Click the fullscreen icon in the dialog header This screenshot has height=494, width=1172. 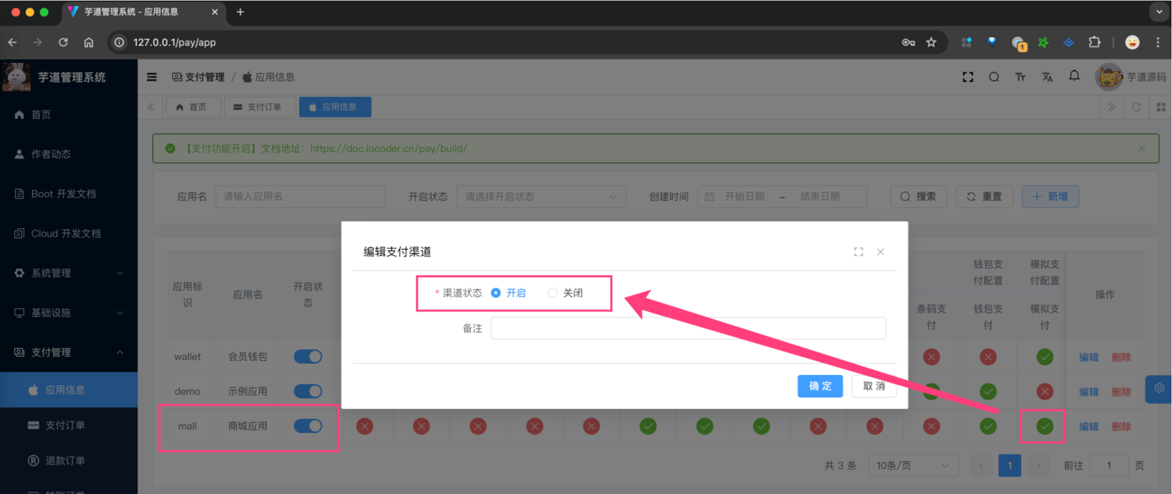pyautogui.click(x=858, y=252)
